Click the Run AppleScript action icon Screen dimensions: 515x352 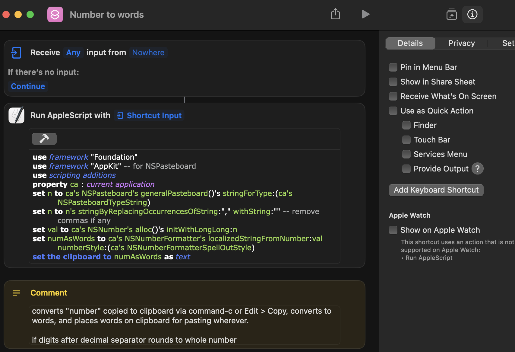coord(17,115)
